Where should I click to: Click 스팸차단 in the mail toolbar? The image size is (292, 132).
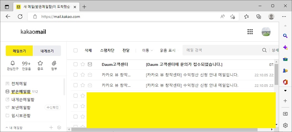coord(107,50)
